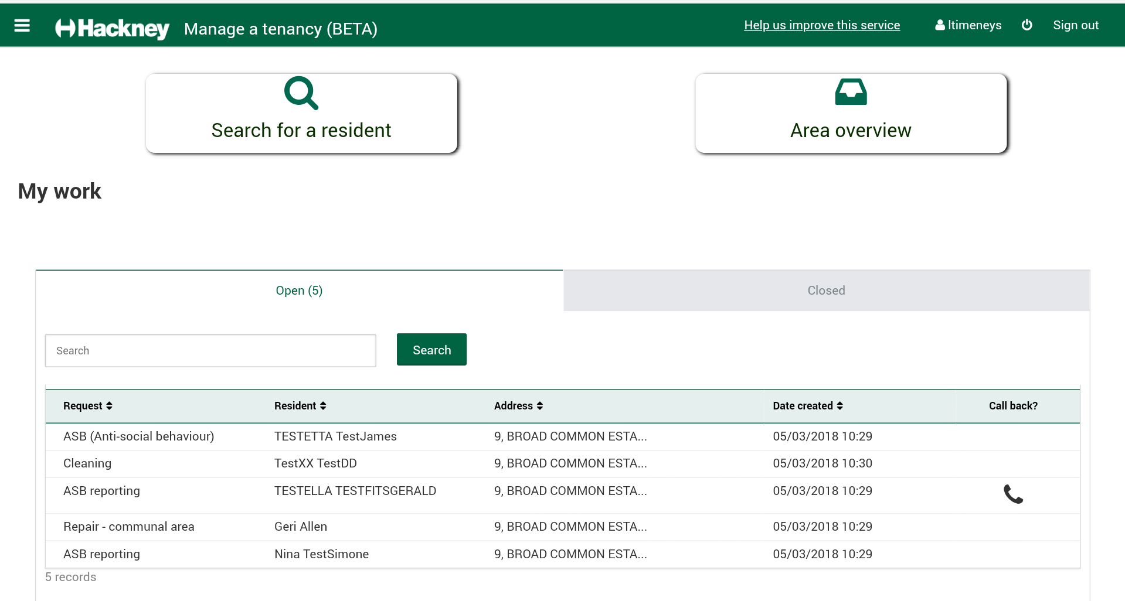Click Sign out
This screenshot has width=1125, height=601.
[x=1076, y=25]
